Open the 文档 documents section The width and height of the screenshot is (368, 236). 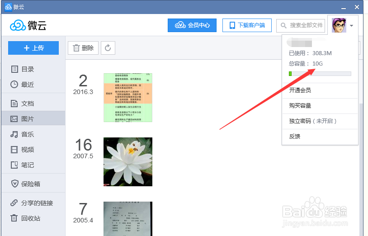click(33, 104)
